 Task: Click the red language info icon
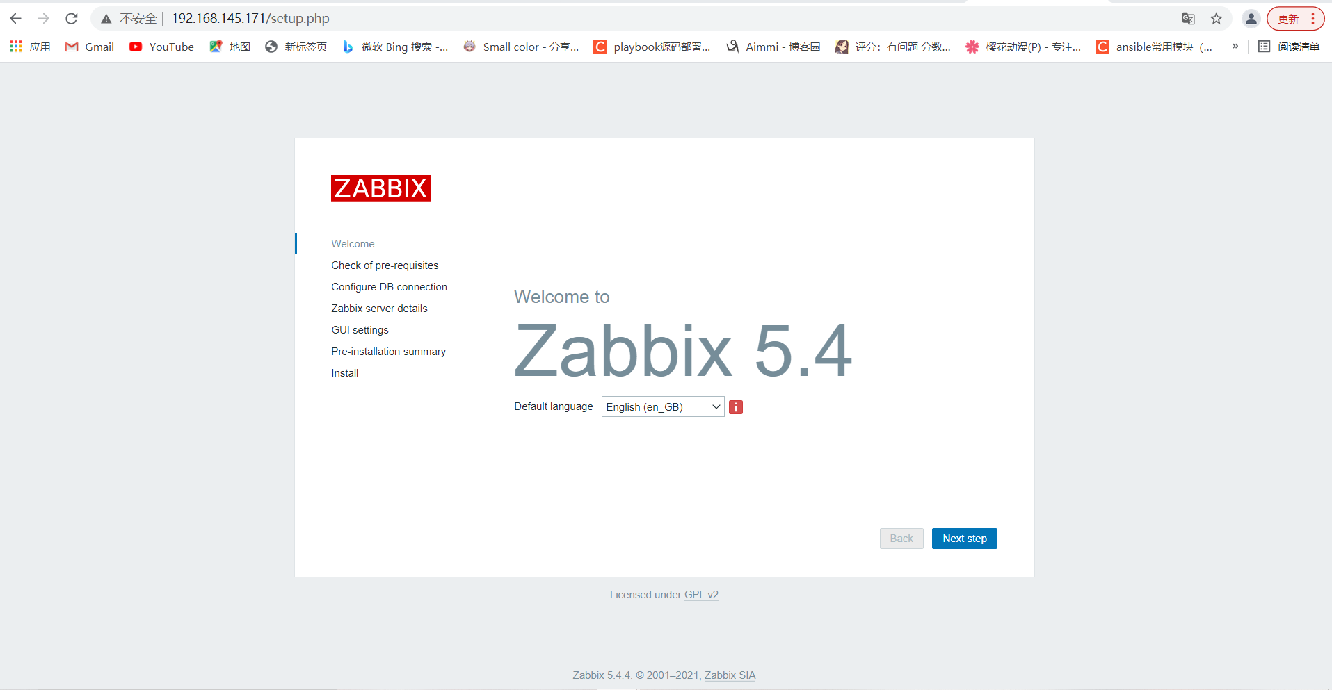[736, 407]
